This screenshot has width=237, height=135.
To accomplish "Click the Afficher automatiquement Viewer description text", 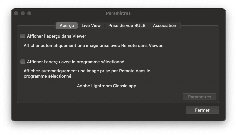I will tap(93, 46).
